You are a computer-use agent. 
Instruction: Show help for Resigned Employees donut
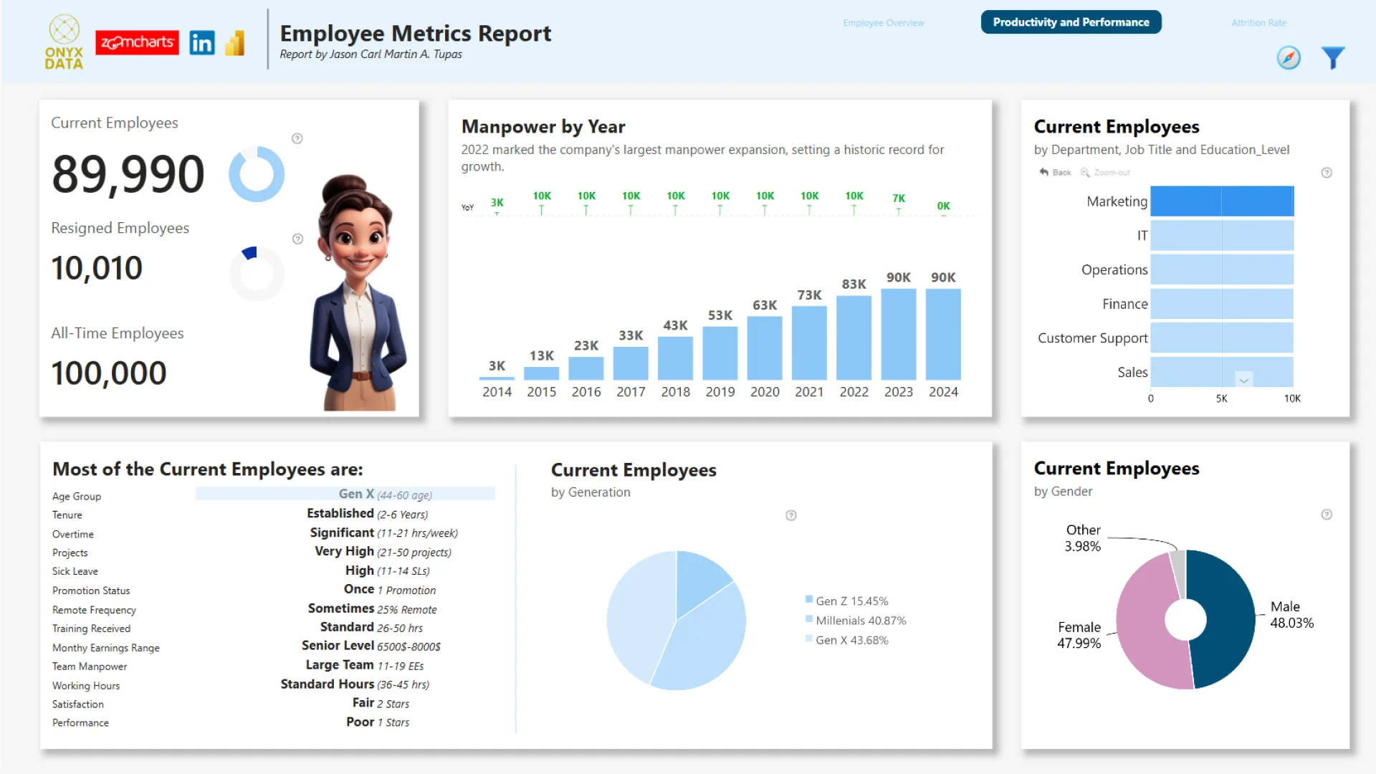coord(298,239)
